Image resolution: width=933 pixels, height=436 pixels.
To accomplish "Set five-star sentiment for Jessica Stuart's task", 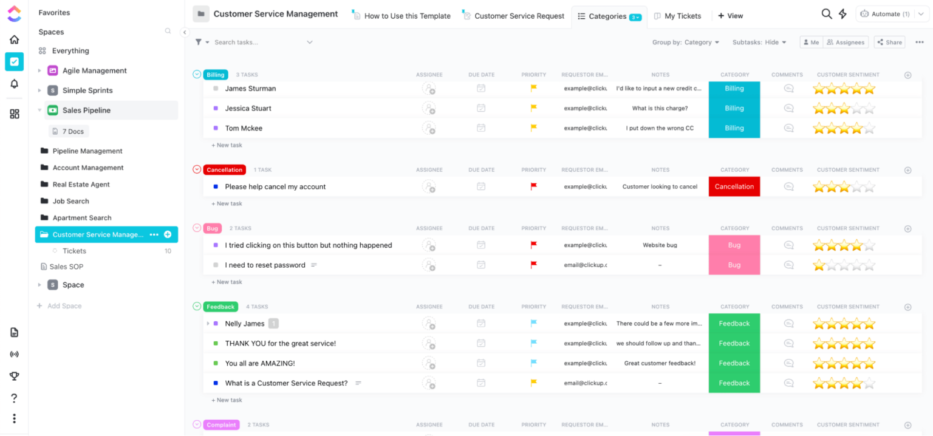I will coord(870,108).
